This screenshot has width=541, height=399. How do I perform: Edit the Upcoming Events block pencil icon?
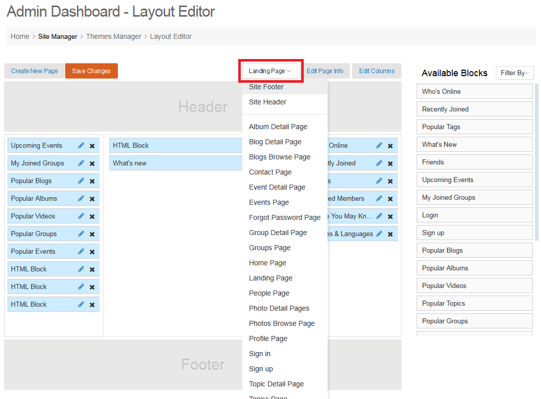point(81,146)
